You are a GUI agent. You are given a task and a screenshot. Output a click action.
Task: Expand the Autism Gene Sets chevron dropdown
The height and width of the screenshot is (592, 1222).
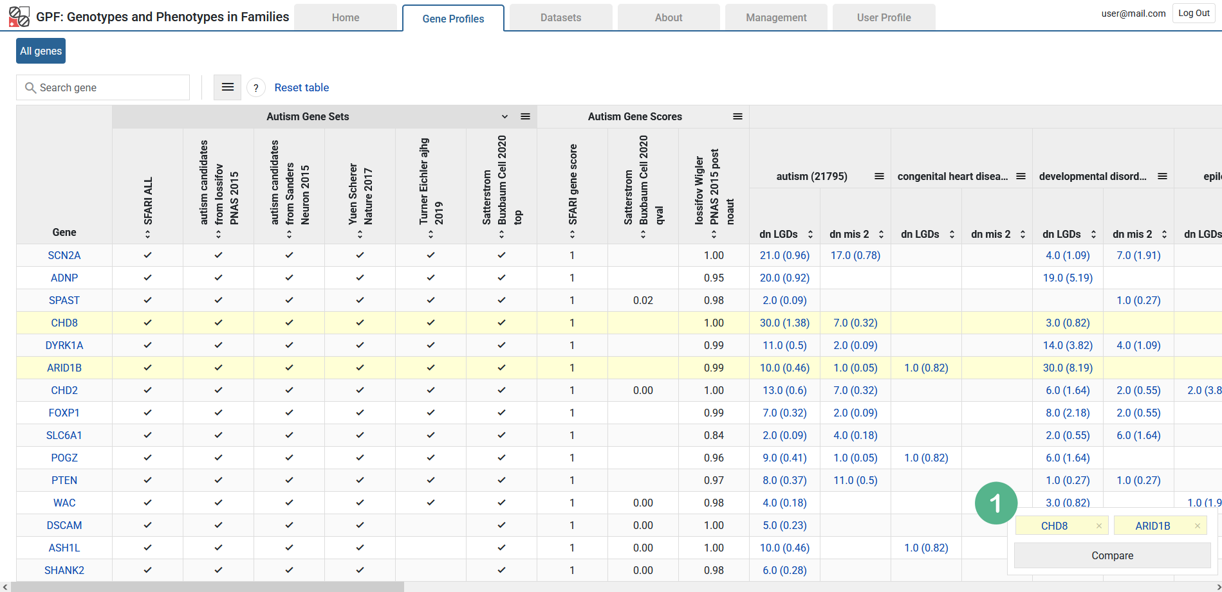(505, 116)
